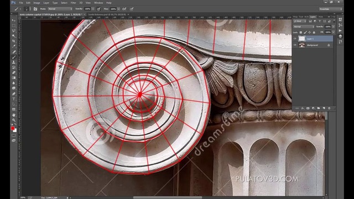
Task: Switch to the Layers panel tab
Action: click(x=313, y=17)
